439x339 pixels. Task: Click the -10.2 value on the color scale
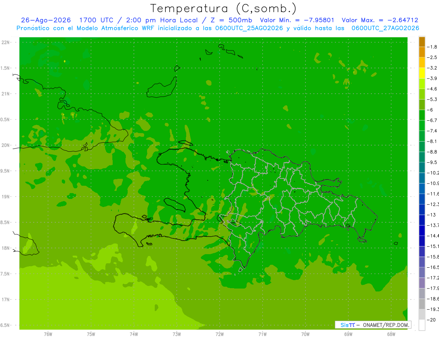[x=434, y=173]
